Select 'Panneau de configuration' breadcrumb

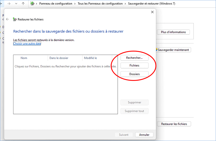pos(56,4)
